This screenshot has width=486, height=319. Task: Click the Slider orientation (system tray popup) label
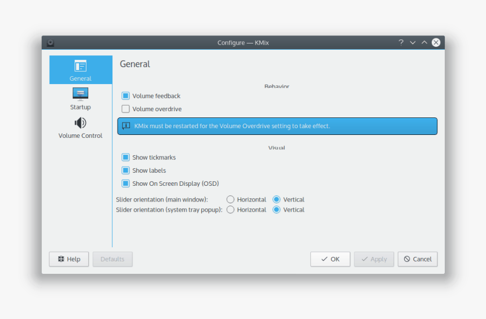tap(169, 209)
